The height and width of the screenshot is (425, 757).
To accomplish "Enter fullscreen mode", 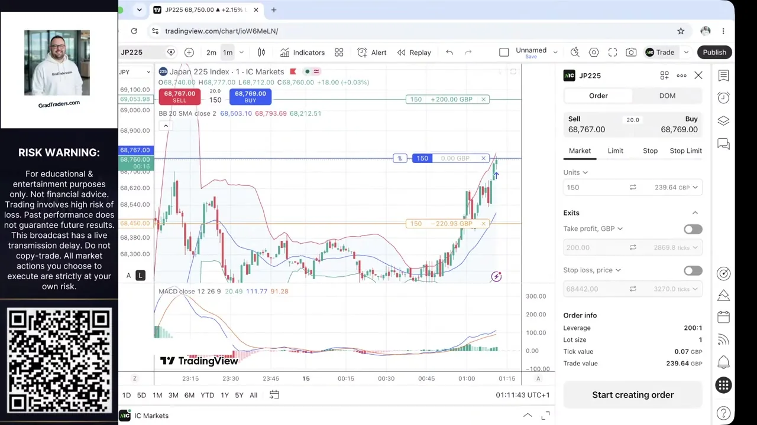I will pos(613,53).
